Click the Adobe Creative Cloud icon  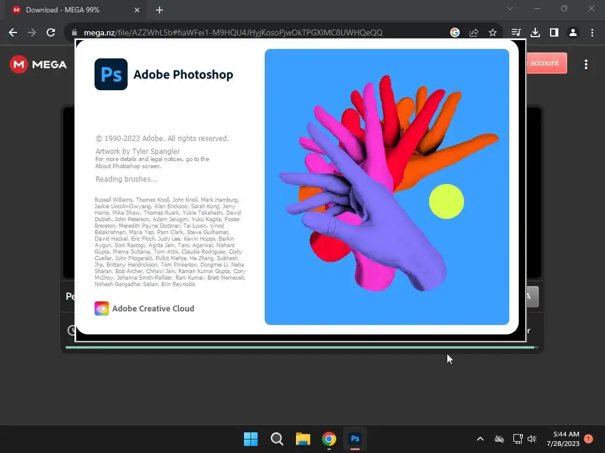pyautogui.click(x=102, y=308)
